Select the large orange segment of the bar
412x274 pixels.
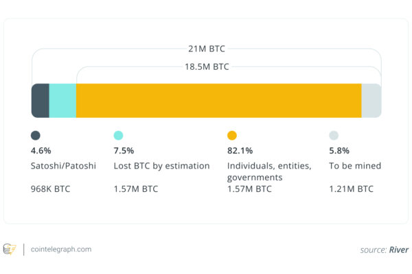tap(218, 101)
